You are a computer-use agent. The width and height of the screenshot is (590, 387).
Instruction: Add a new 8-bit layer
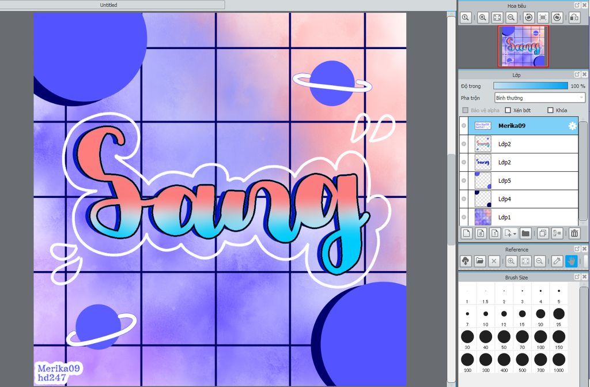click(481, 233)
